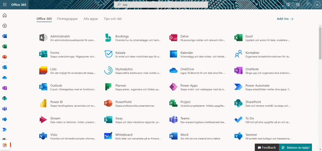Open the Power BI app icon
Screen dimensions: 322x151
43,103
